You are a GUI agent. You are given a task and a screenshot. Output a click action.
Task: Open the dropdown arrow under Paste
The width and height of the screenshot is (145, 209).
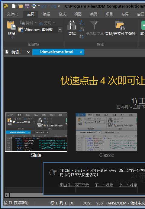(x=12, y=38)
